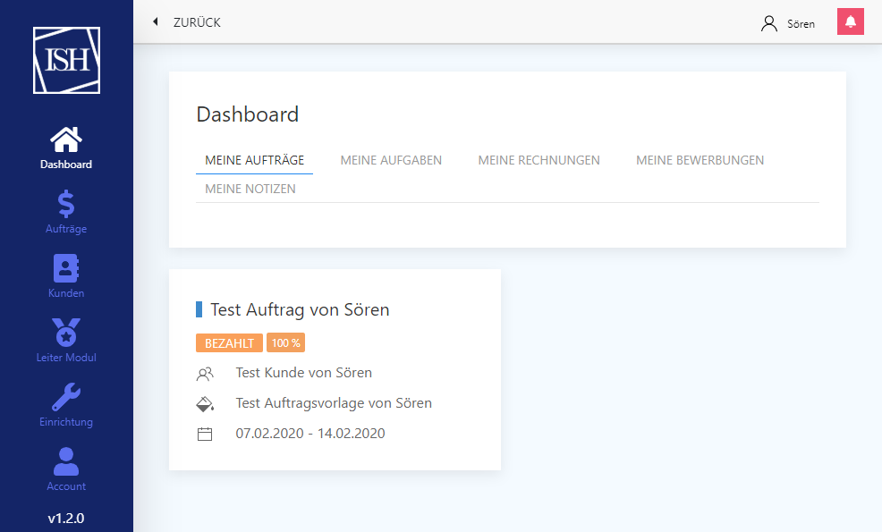Screen dimensions: 882x532
Task: Click the Sören username in the header
Action: [x=801, y=23]
